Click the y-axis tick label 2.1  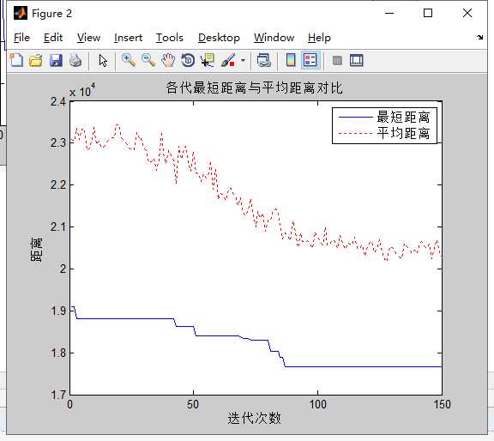pyautogui.click(x=58, y=227)
